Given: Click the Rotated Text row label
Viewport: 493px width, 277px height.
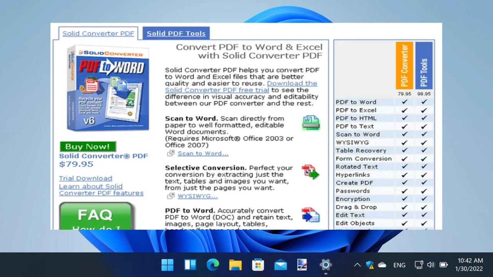Looking at the screenshot, I should click(357, 167).
